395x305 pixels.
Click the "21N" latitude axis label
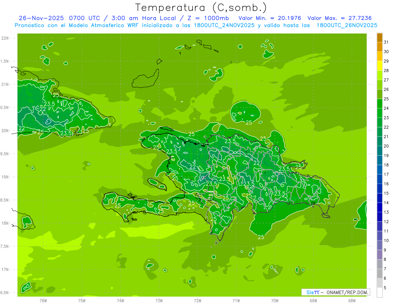(5, 84)
